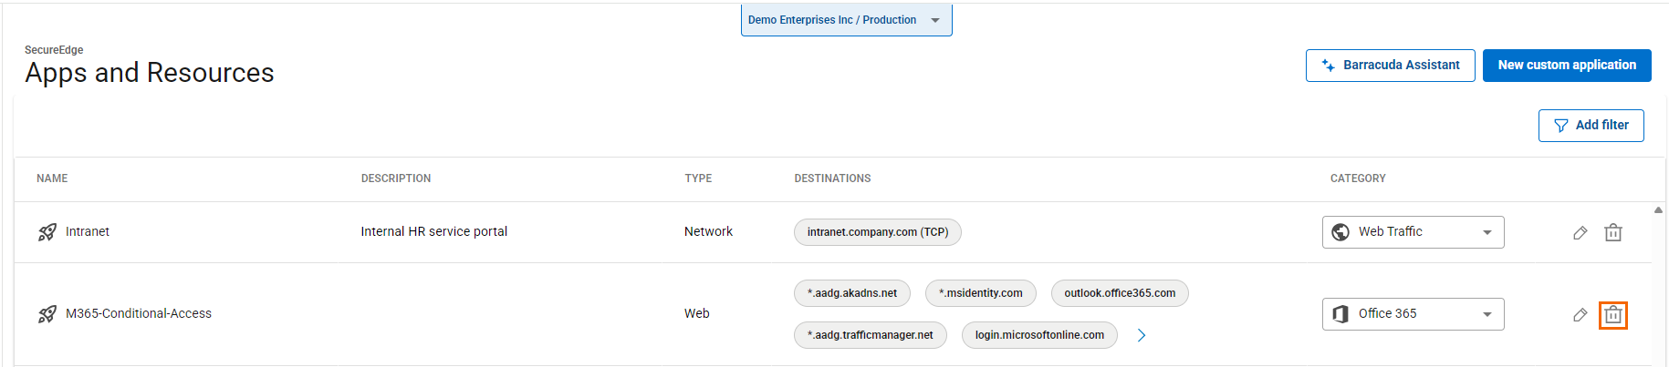Delete the Intranet application using trash icon
This screenshot has height=367, width=1669.
[1612, 233]
